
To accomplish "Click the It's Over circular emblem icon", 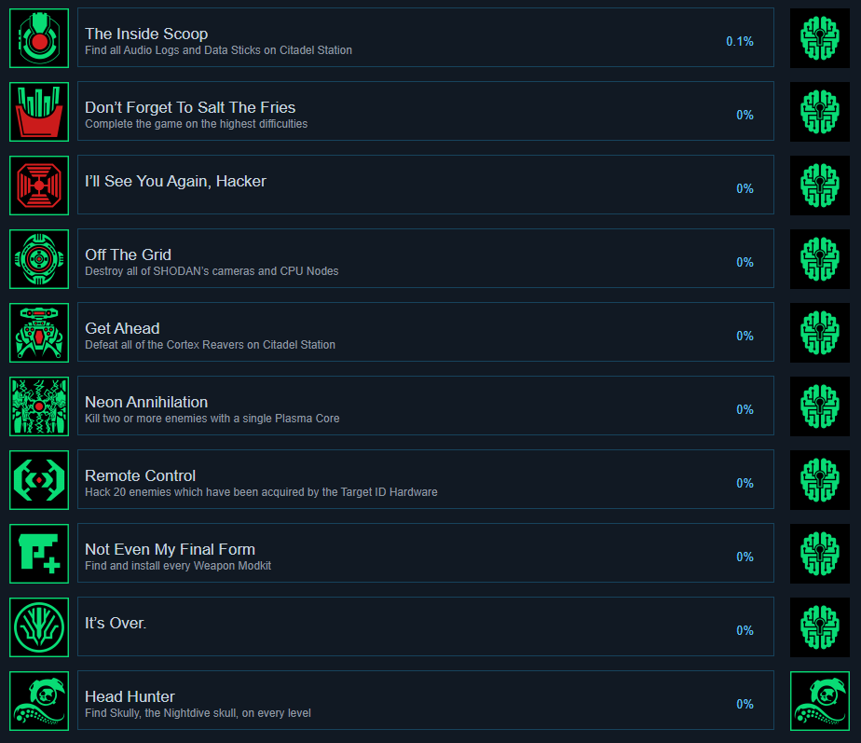I will coord(39,627).
